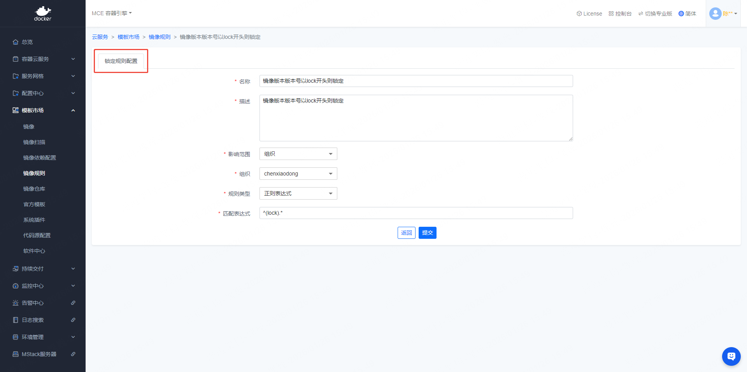
Task: Select the 锁定规则配置 tab
Action: tap(121, 61)
